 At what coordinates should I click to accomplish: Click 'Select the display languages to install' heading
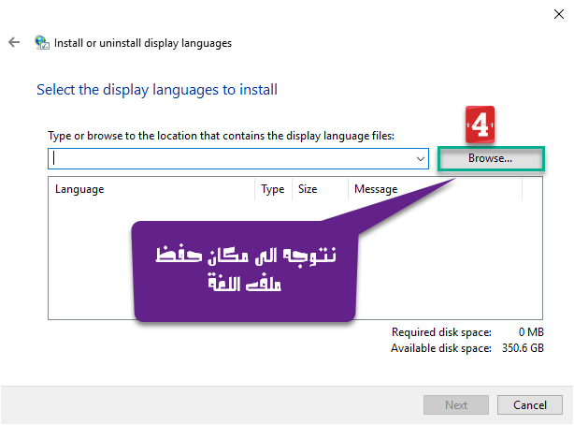157,90
